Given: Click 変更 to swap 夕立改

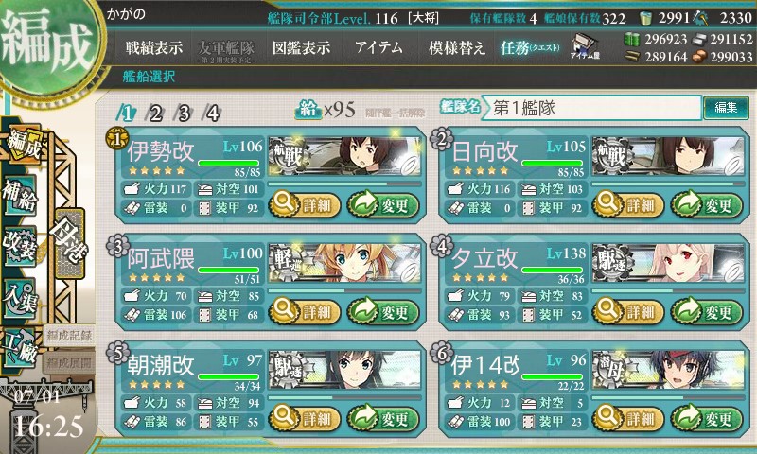Looking at the screenshot, I should [x=707, y=311].
